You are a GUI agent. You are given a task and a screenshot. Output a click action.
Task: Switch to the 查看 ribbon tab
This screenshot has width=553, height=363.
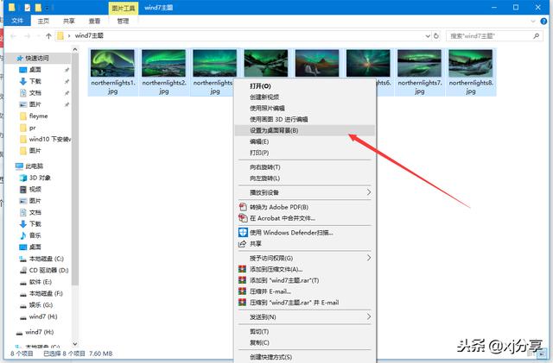click(94, 22)
